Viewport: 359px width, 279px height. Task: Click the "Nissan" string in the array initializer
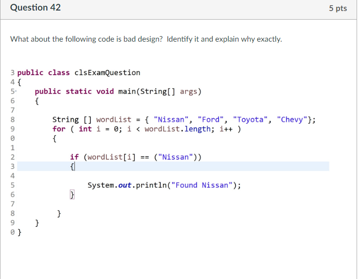point(171,120)
